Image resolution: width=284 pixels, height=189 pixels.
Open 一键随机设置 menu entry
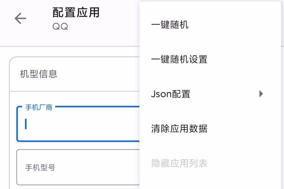click(x=179, y=59)
